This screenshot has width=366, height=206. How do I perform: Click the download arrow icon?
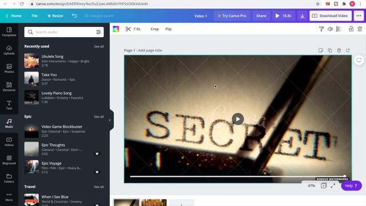click(303, 16)
